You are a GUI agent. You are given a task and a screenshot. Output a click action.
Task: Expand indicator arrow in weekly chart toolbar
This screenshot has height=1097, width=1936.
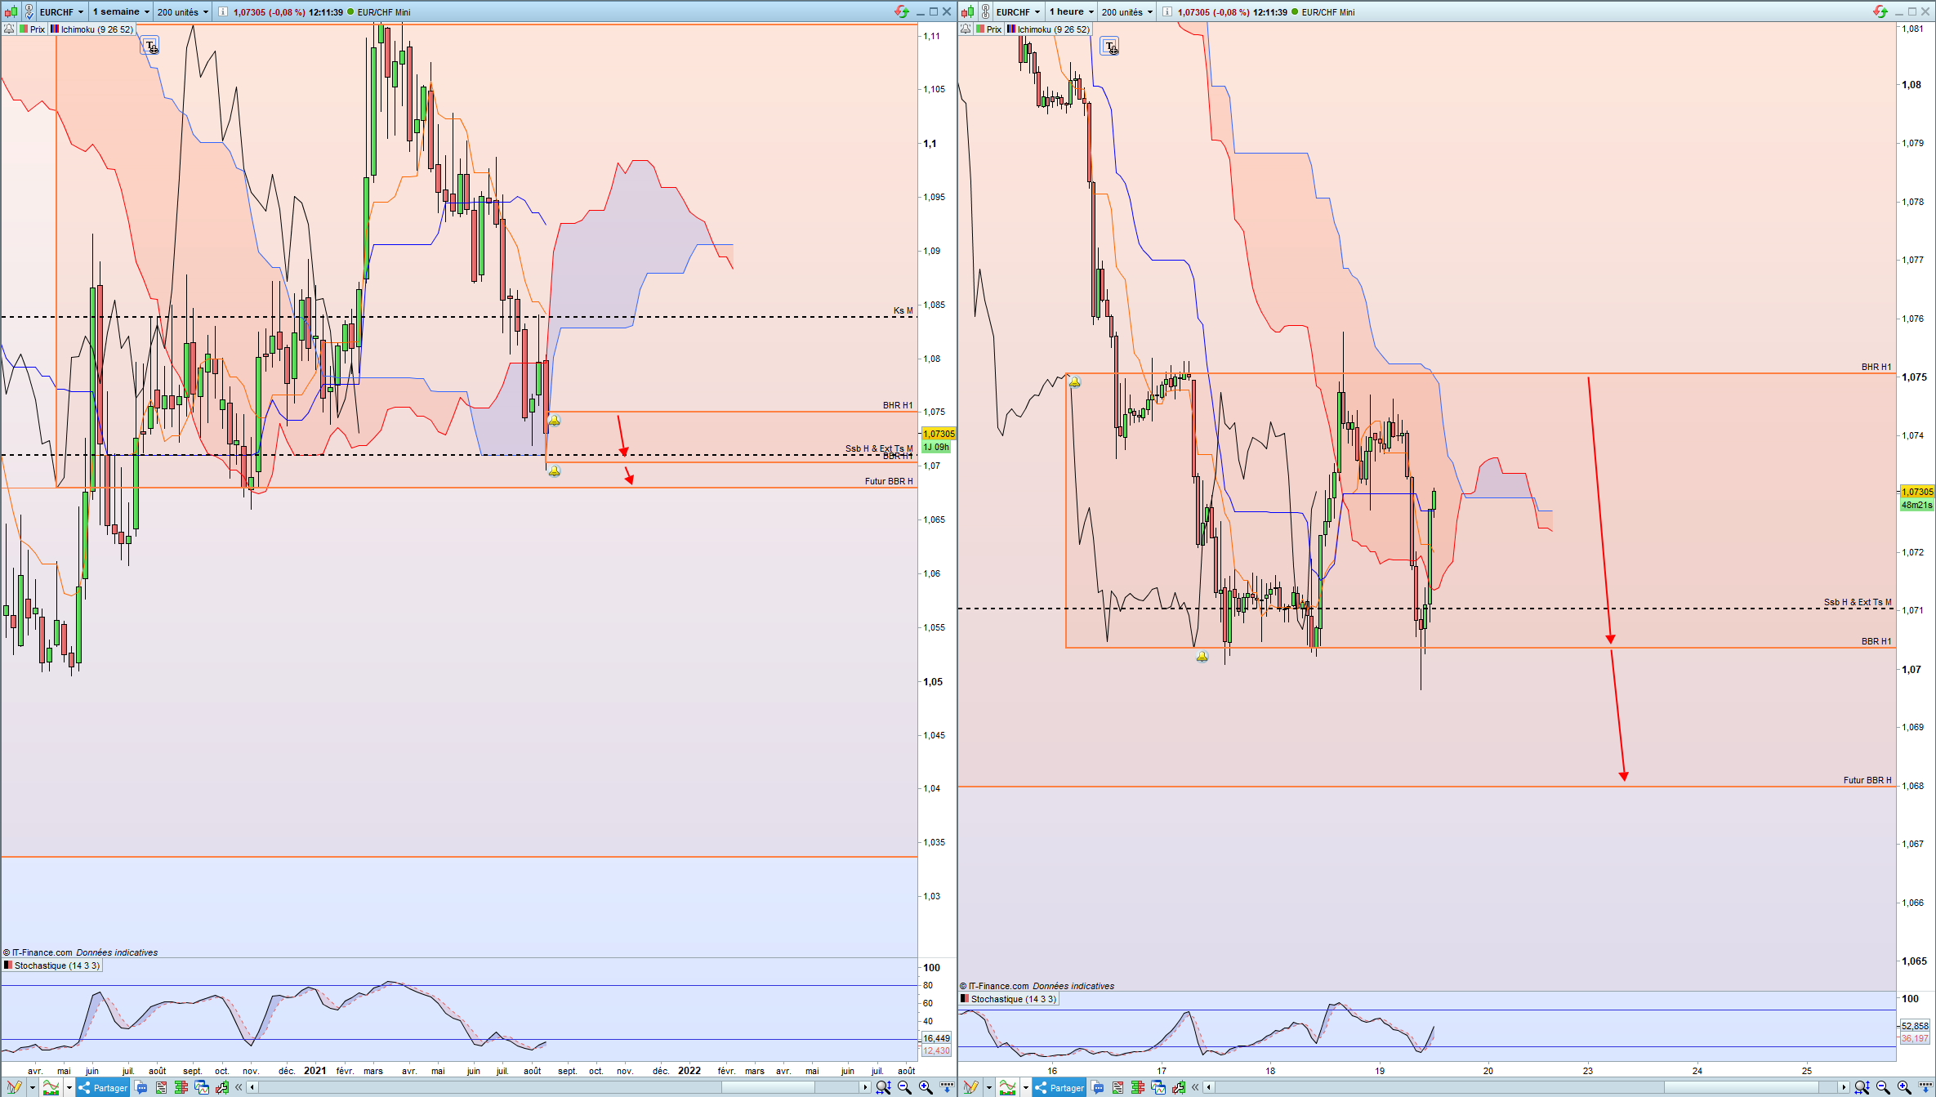click(69, 1088)
